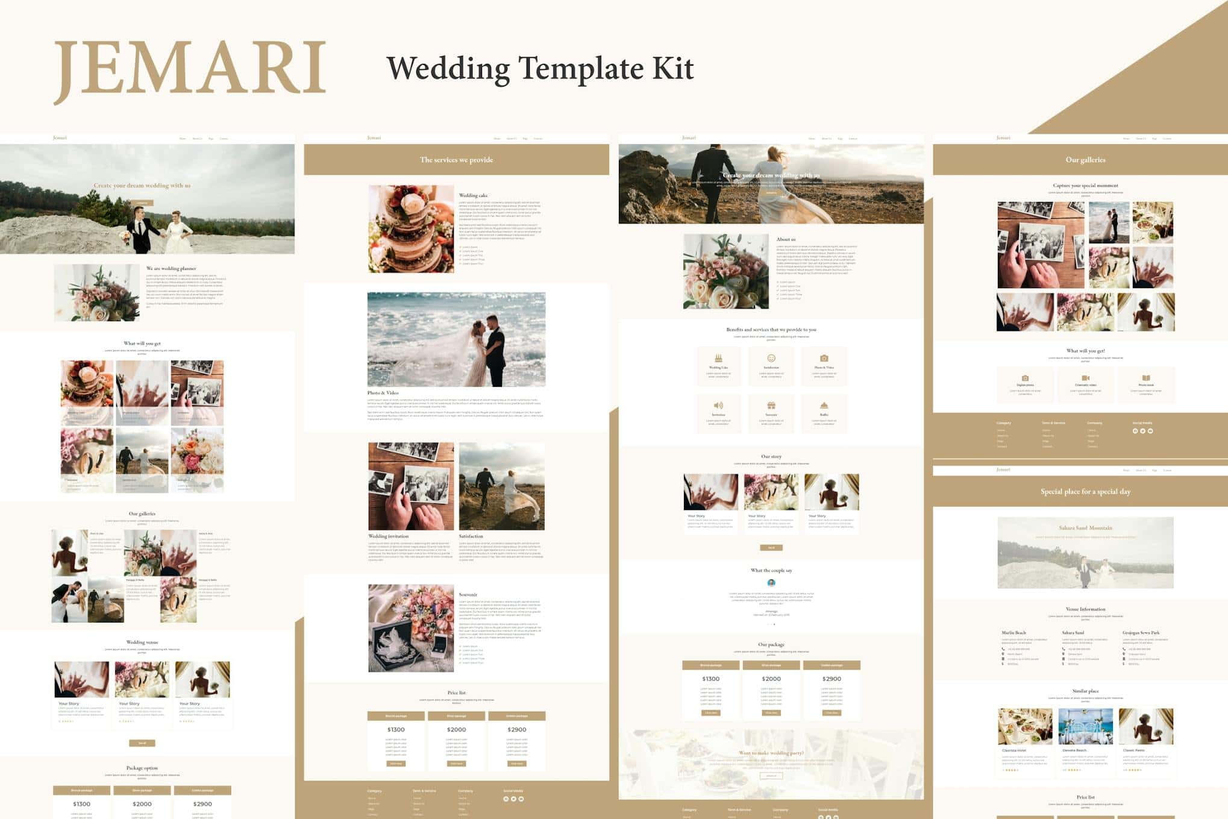Image resolution: width=1228 pixels, height=819 pixels.
Task: Select the Wedding Cake service icon
Action: 718,359
